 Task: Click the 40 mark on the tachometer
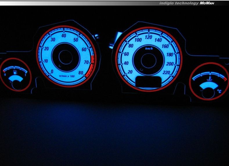point(64,36)
